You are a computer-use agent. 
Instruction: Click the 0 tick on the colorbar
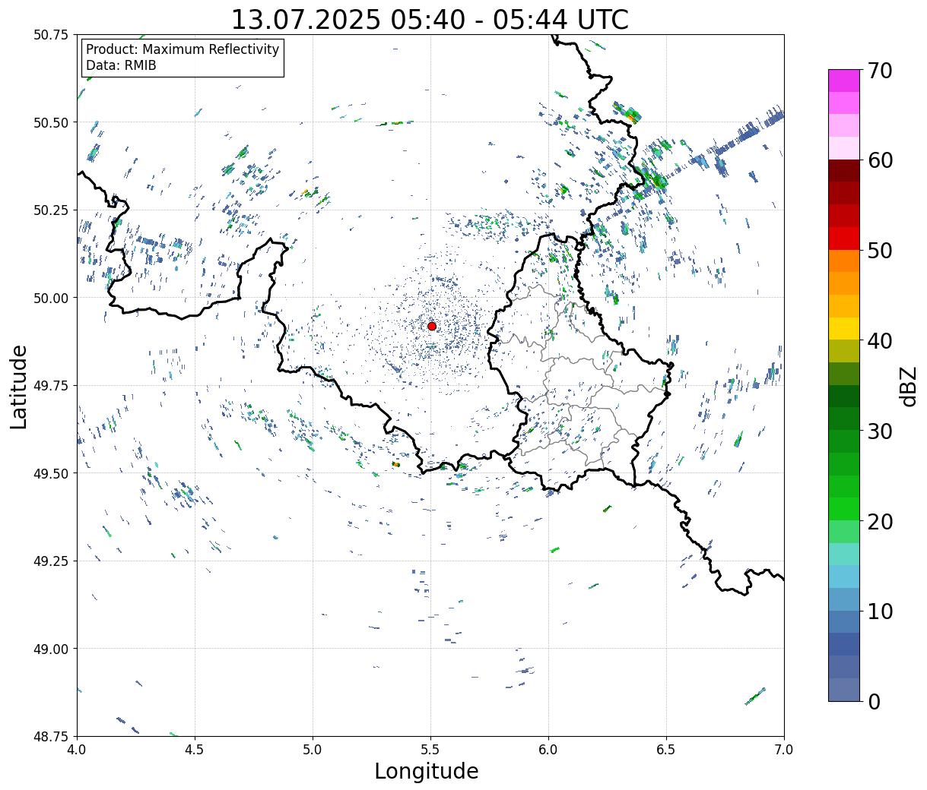(x=874, y=702)
